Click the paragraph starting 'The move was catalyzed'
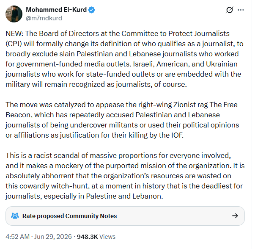This screenshot has height=249, width=255. 122,120
